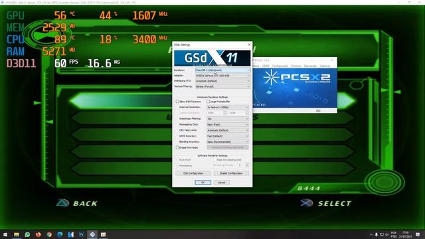This screenshot has height=239, width=425.
Task: Click the GSdx 11 logo banner
Action: click(212, 58)
